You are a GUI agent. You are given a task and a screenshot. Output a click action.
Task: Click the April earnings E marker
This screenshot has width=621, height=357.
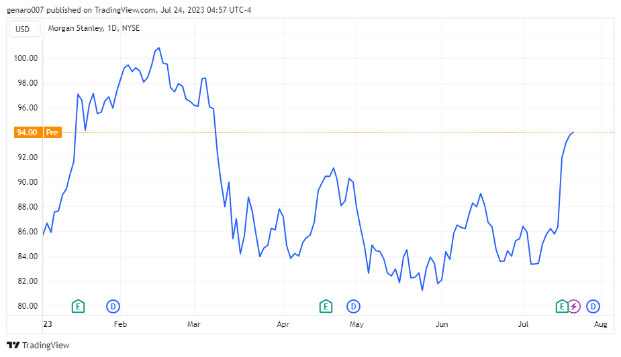coord(326,306)
